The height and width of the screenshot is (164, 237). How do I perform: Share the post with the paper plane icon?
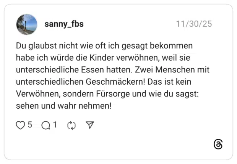[x=90, y=125]
